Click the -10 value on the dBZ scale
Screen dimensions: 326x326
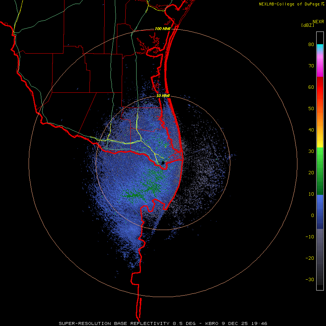310,237
